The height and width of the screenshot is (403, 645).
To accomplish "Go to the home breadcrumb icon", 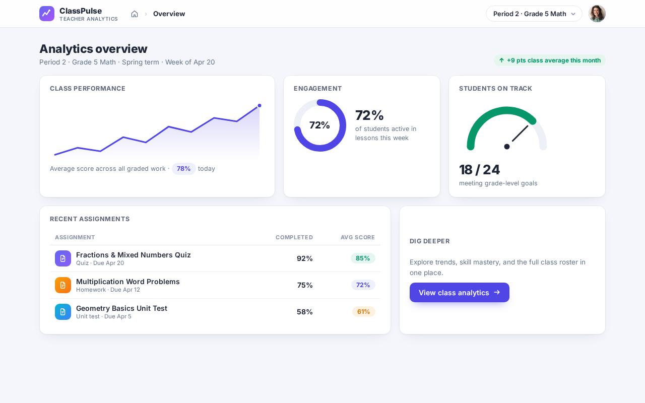I will click(135, 14).
